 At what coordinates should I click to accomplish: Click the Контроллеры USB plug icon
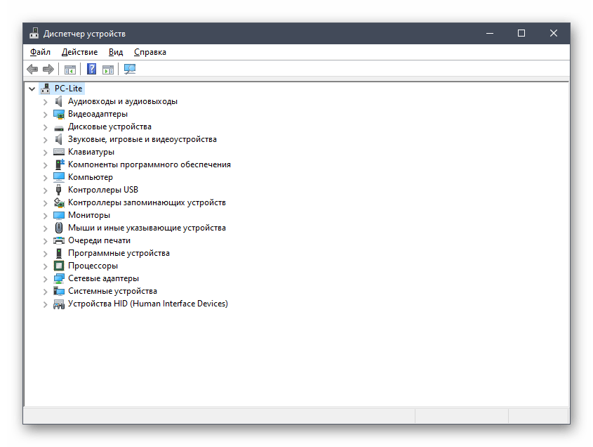[59, 190]
